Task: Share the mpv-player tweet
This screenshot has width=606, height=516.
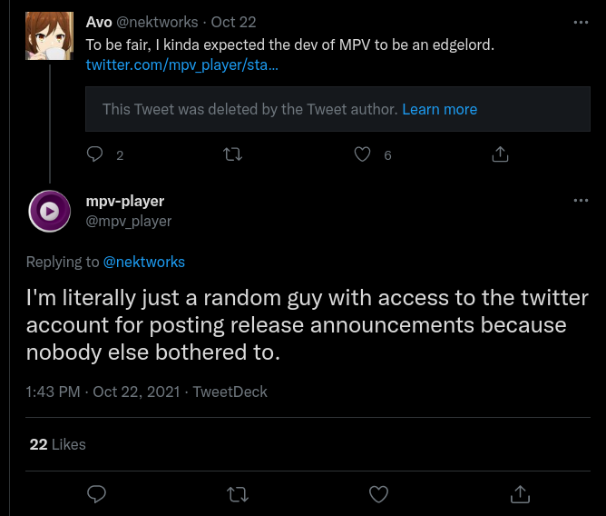Action: 521,493
